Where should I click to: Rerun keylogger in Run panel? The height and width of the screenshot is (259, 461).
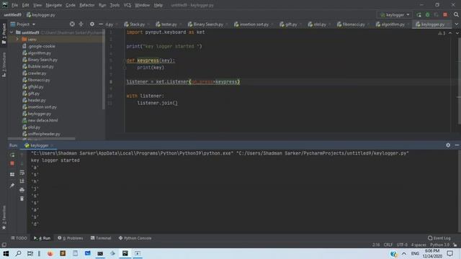pos(12,155)
